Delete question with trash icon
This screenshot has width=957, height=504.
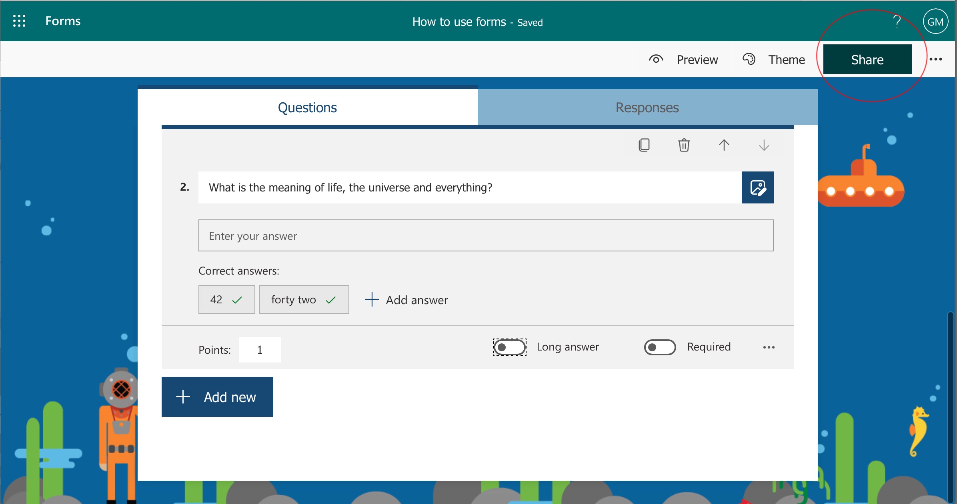tap(684, 145)
